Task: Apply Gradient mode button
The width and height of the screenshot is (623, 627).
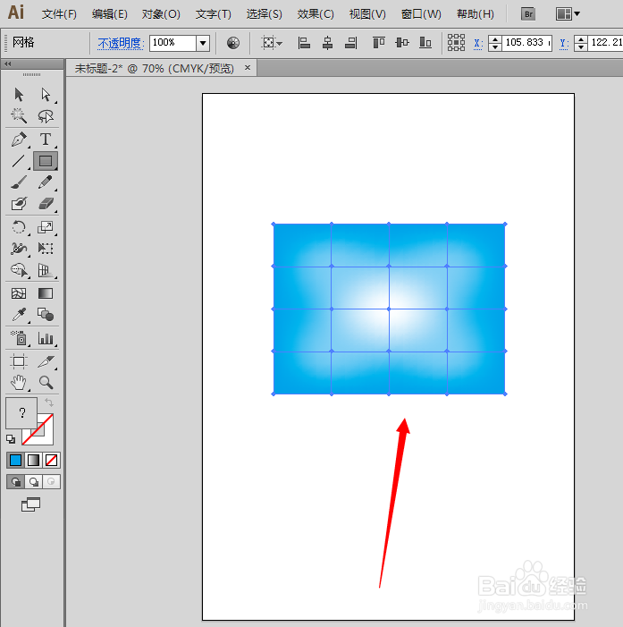Action: (x=34, y=461)
